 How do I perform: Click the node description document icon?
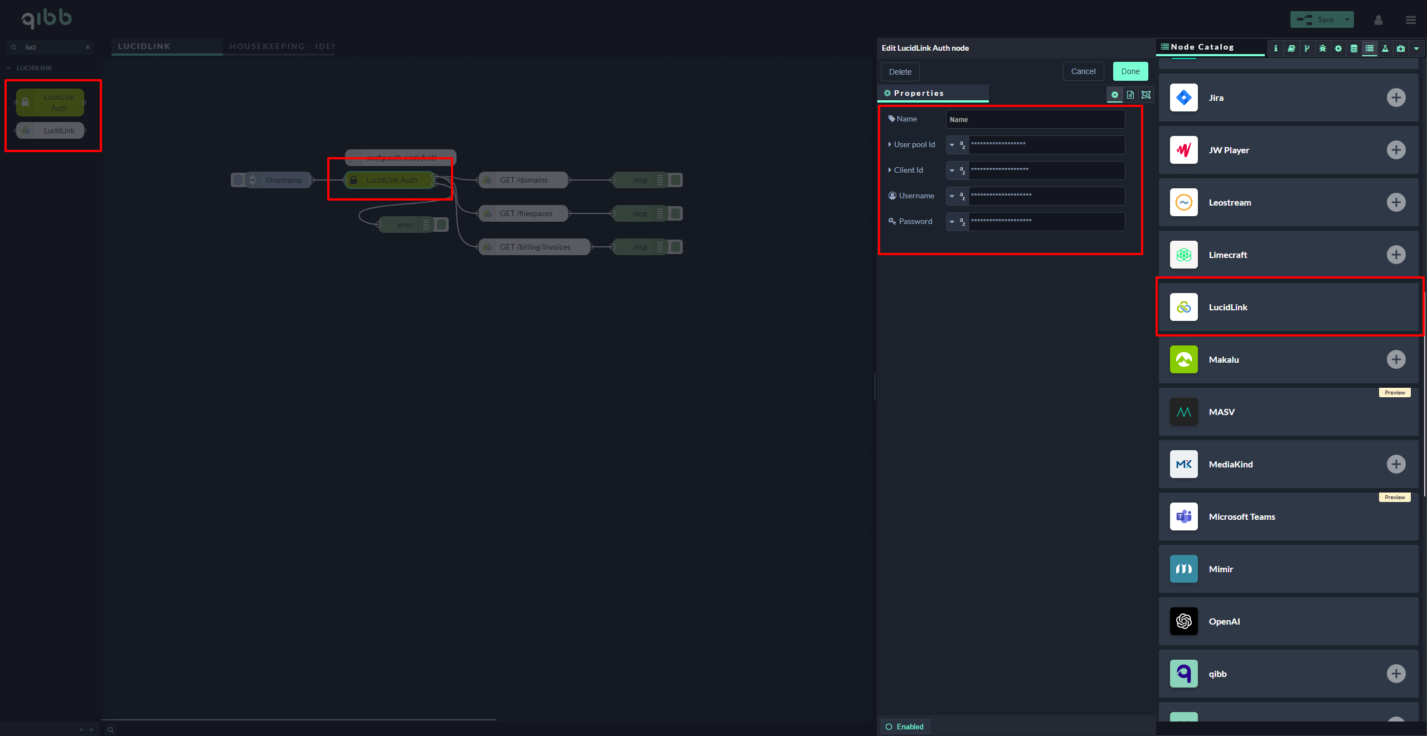click(x=1130, y=95)
